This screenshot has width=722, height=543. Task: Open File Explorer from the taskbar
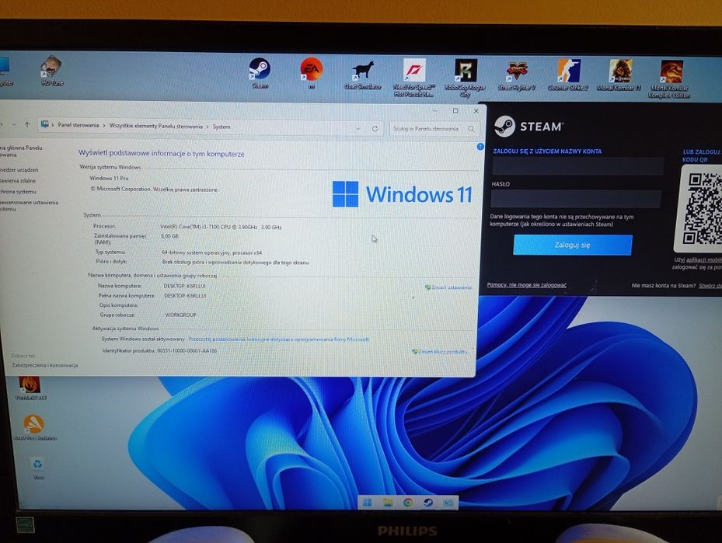pos(388,503)
